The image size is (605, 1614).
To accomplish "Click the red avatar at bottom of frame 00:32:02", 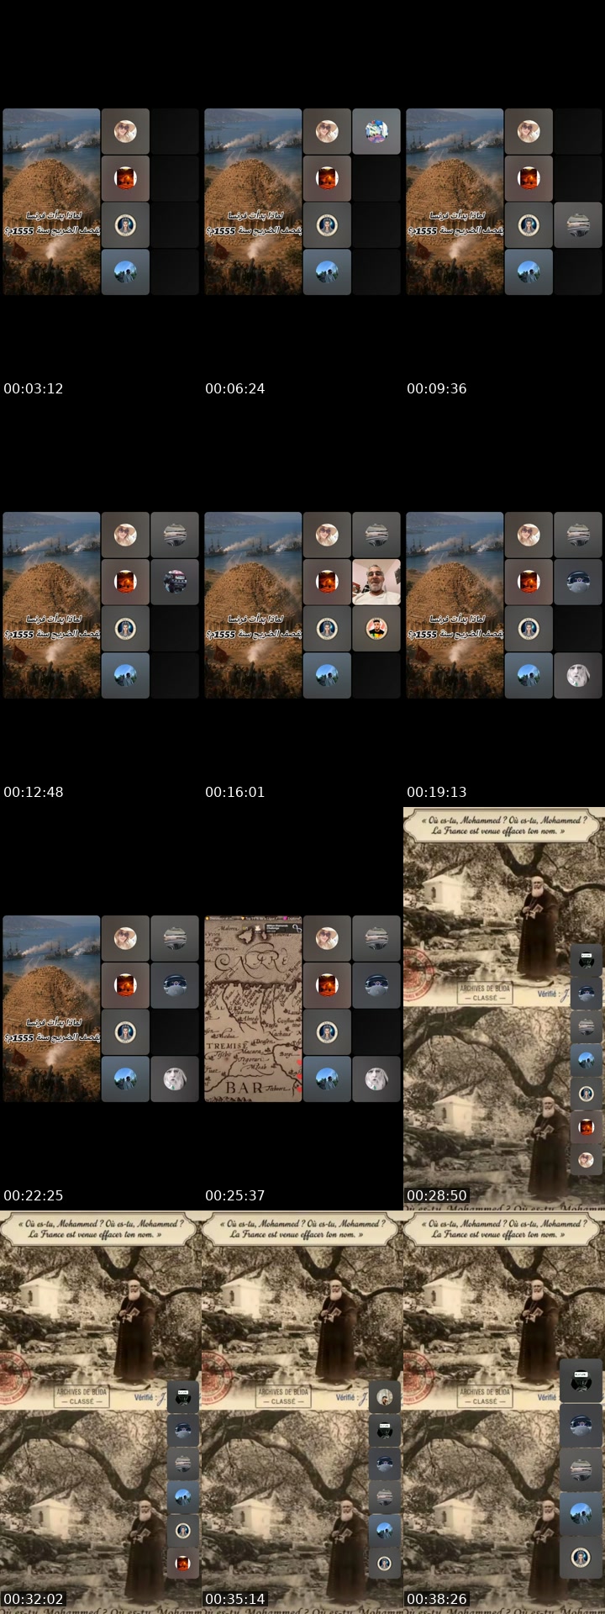I will pos(183,1564).
